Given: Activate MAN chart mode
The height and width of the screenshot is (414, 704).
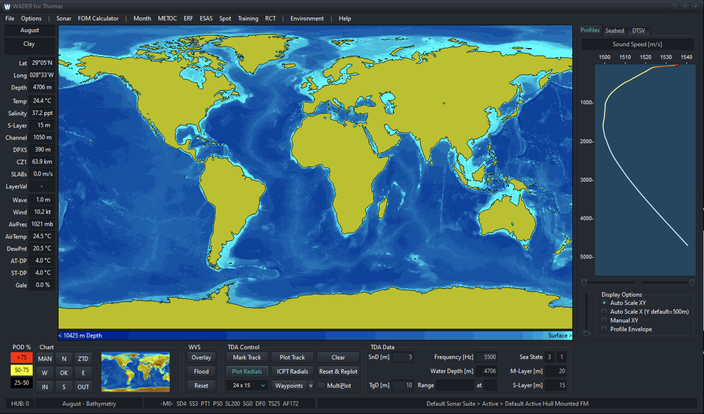Looking at the screenshot, I should pyautogui.click(x=44, y=358).
